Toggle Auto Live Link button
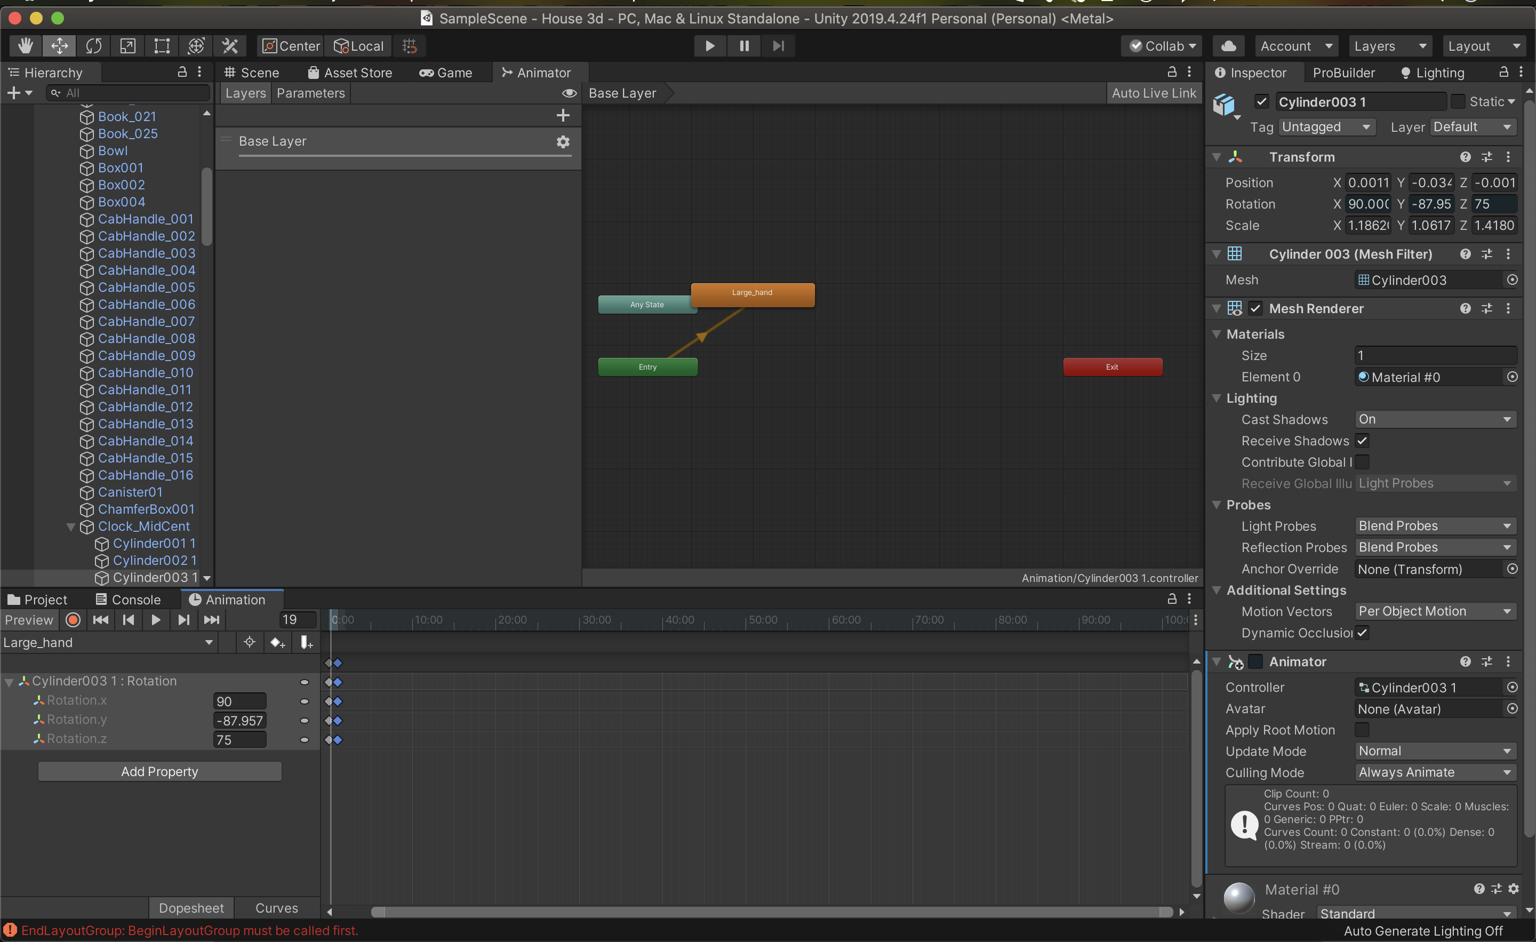 (x=1154, y=93)
